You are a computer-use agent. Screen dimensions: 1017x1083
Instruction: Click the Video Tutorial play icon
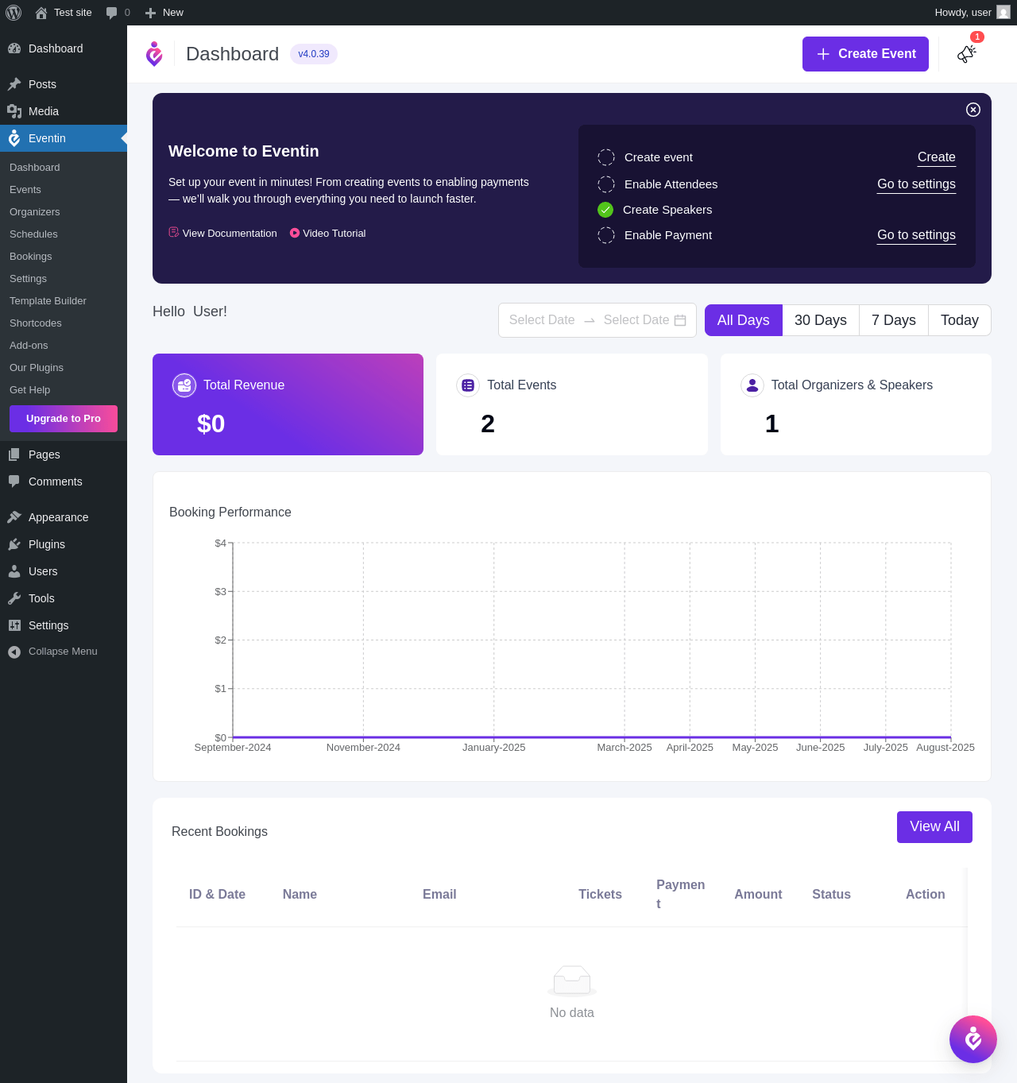(295, 233)
